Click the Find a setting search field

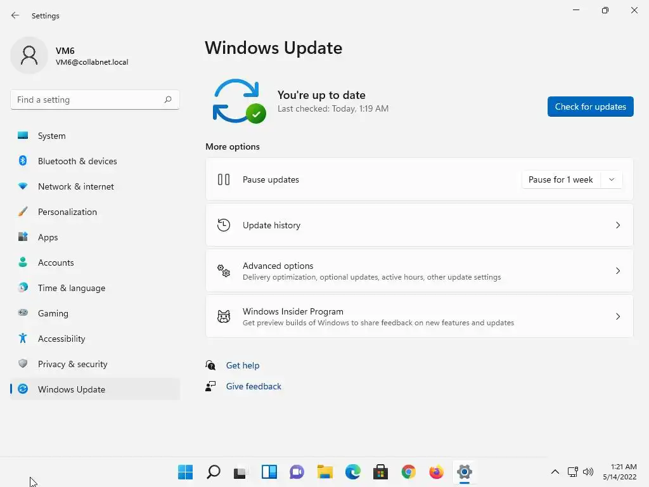coord(95,100)
